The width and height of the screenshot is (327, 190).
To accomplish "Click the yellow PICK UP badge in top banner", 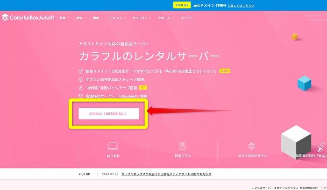I will click(181, 5).
